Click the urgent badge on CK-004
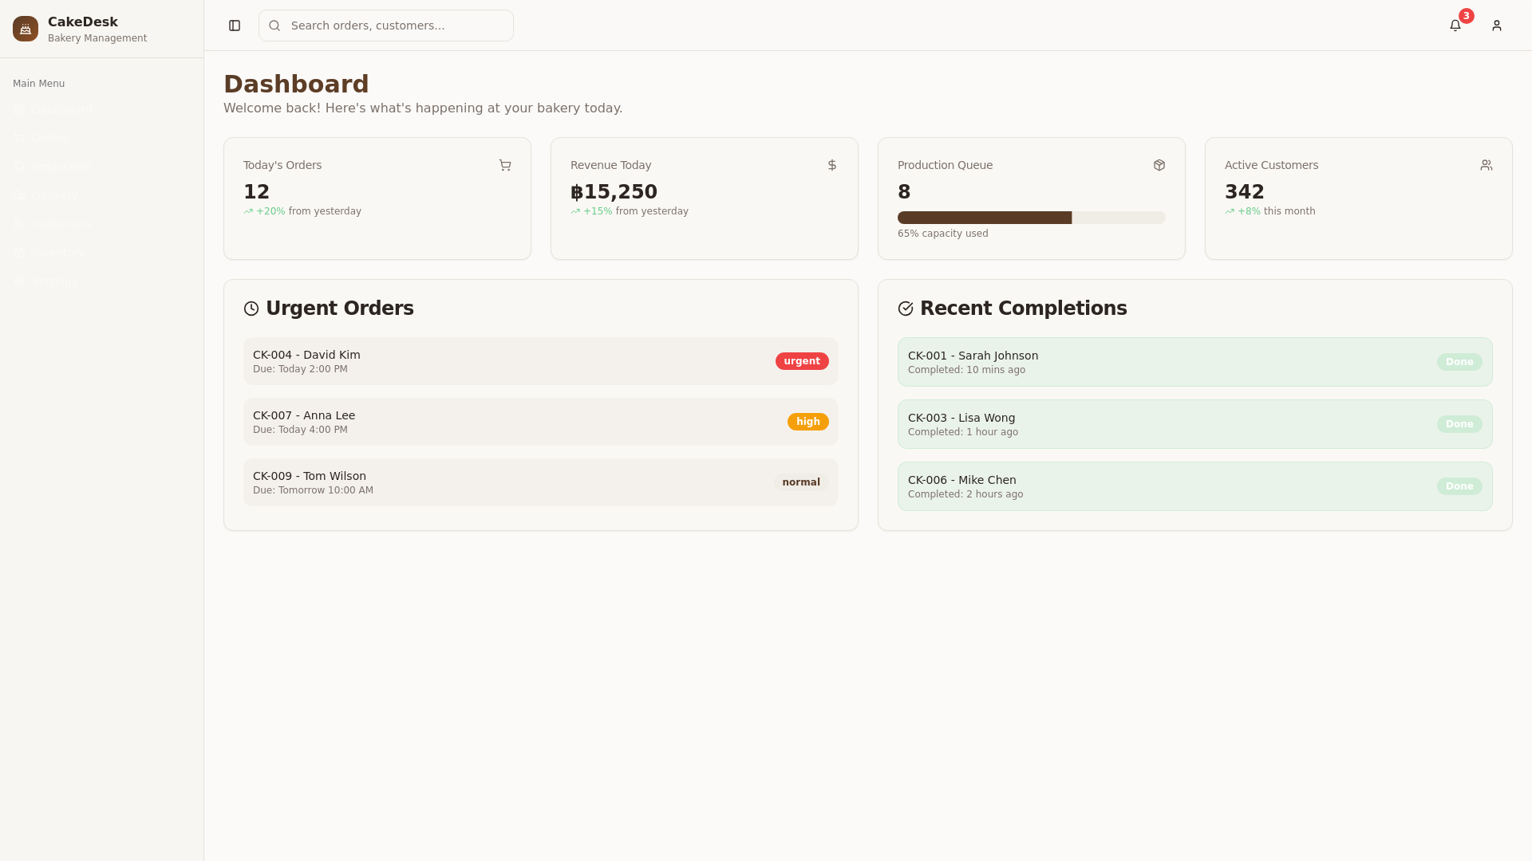 (802, 361)
